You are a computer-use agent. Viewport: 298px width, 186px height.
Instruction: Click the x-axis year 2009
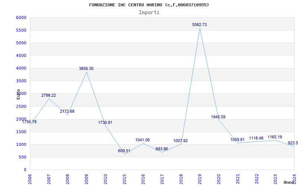[87, 179]
